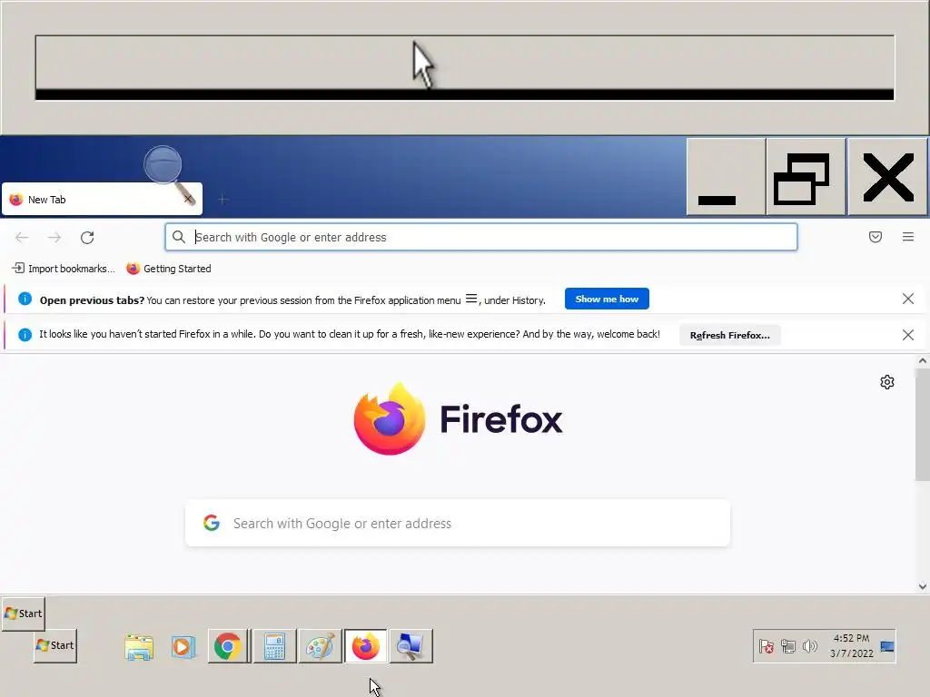The width and height of the screenshot is (930, 697).
Task: Go forward using the Firefox forward arrow
Action: (x=54, y=238)
